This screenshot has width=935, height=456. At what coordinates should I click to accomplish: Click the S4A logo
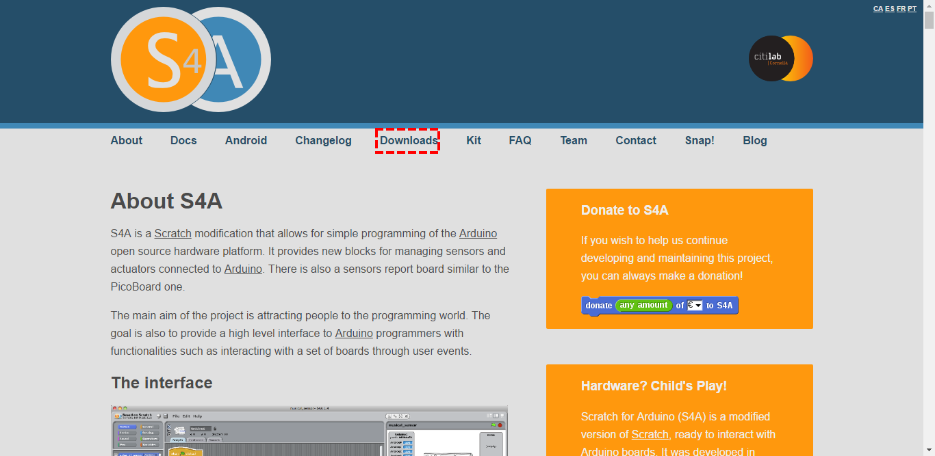coord(190,59)
